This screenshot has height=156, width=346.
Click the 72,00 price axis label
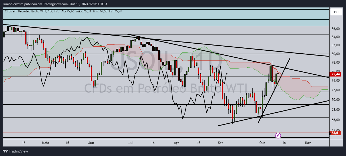[x=335, y=90]
